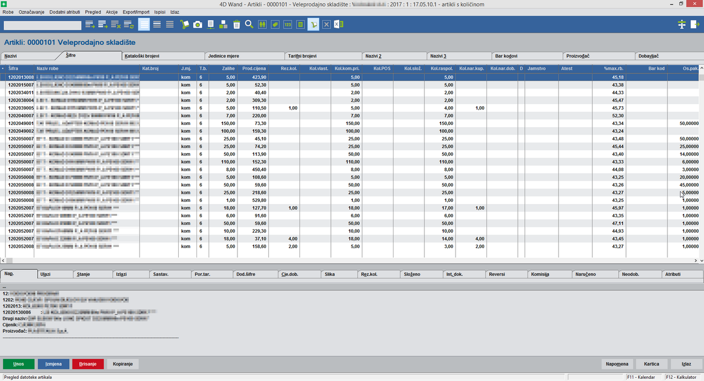
Task: Click the Napomena button
Action: [x=617, y=364]
